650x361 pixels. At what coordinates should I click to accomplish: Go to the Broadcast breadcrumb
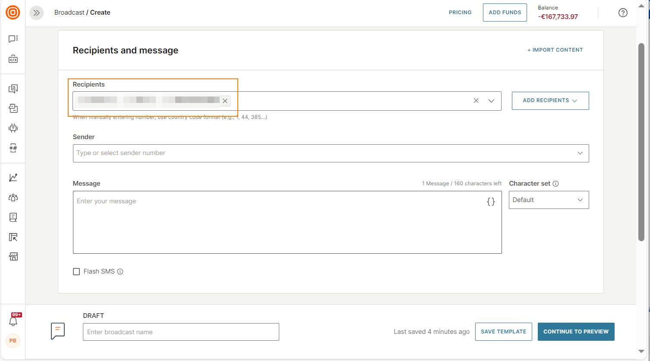[x=69, y=12]
